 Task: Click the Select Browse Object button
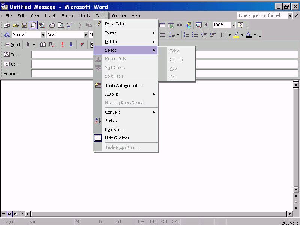(x=296, y=202)
